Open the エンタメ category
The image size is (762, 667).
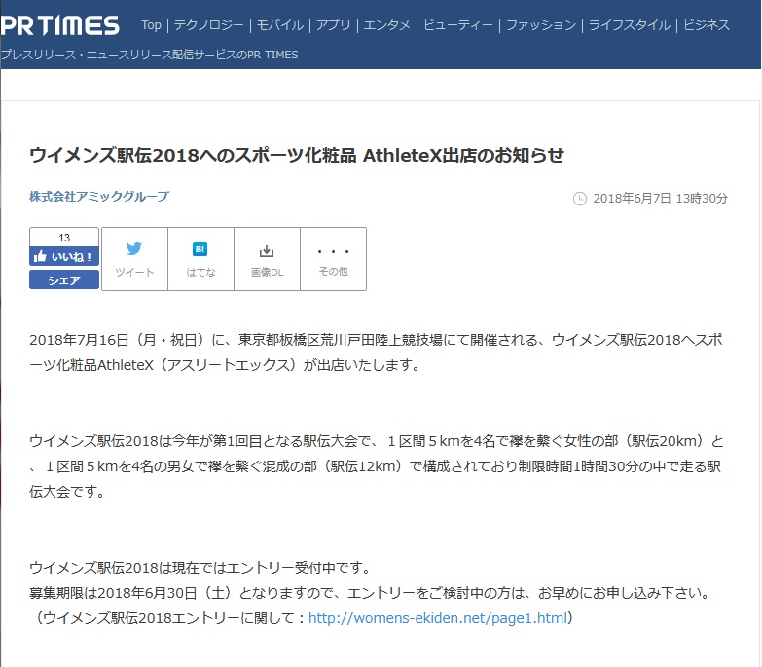point(386,24)
